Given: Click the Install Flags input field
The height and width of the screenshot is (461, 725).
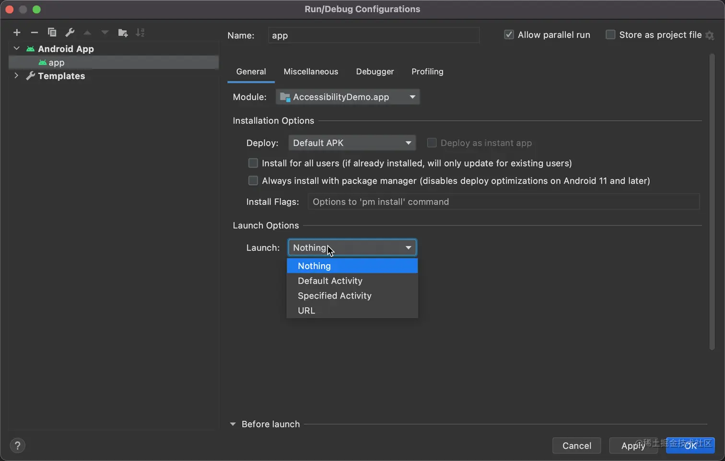Looking at the screenshot, I should (503, 202).
